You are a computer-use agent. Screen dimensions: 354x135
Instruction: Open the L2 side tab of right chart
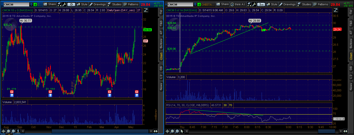point(351,77)
